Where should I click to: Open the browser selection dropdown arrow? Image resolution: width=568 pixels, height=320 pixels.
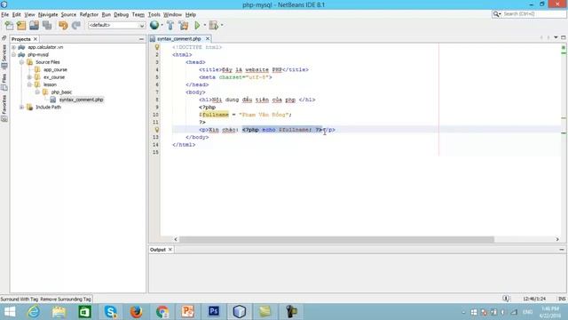coord(162,26)
